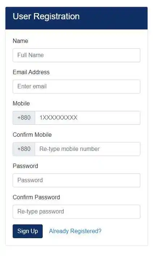
Task: Click the Re-type password field
Action: (76, 212)
